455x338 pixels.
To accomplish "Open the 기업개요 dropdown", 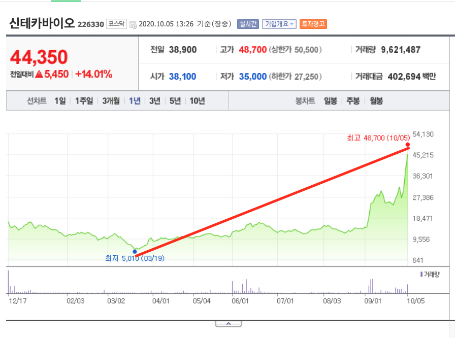I will (x=279, y=24).
